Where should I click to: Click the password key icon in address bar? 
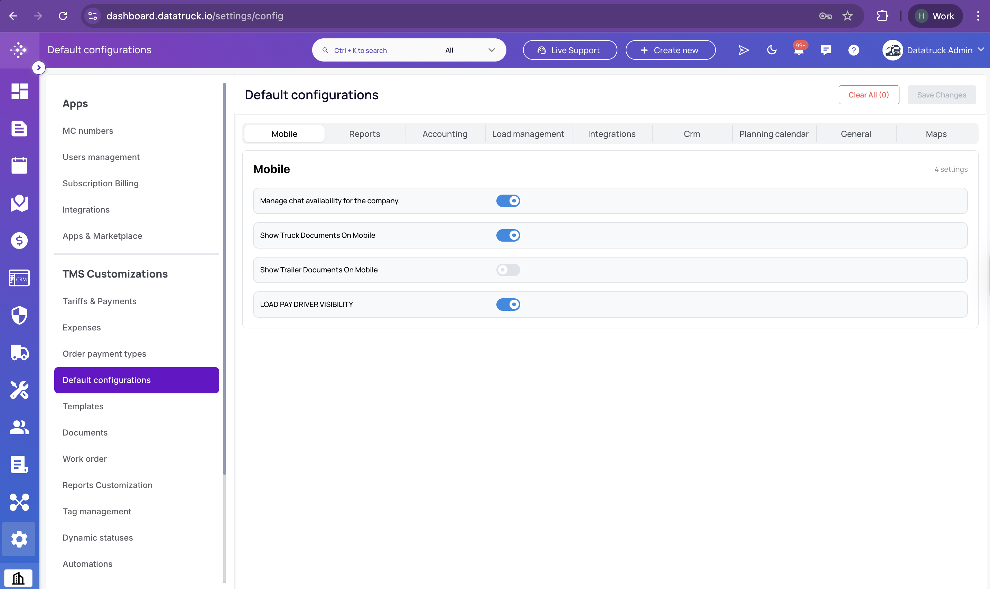[x=825, y=16]
